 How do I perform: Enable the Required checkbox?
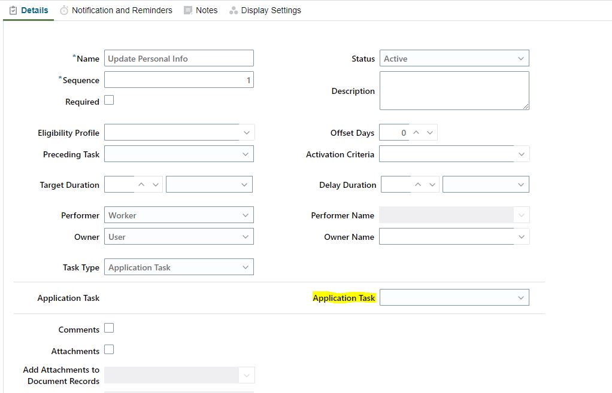tap(109, 100)
